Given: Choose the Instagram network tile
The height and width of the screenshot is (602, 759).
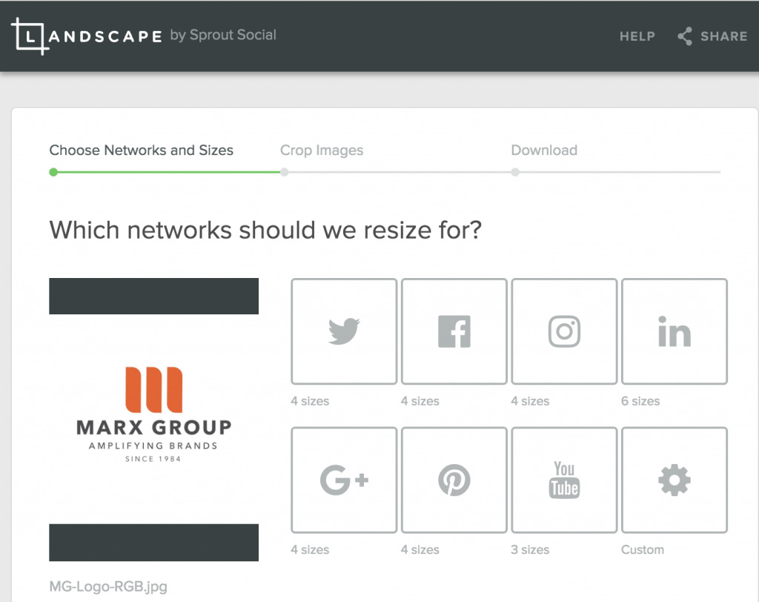Looking at the screenshot, I should pyautogui.click(x=564, y=331).
